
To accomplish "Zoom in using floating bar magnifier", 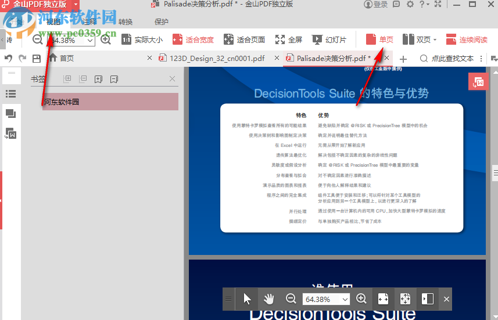I will (x=361, y=299).
